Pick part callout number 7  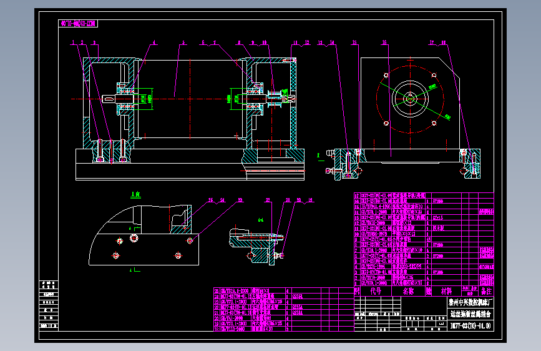(x=215, y=42)
